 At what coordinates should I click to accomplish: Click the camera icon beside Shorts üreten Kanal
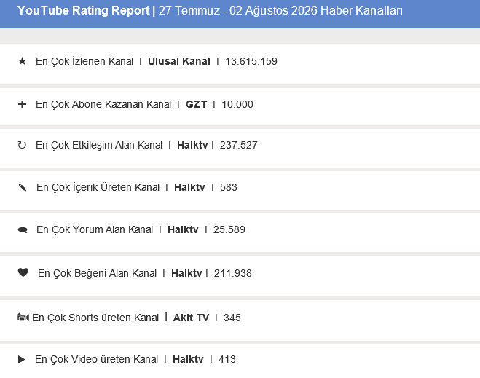[x=23, y=318]
